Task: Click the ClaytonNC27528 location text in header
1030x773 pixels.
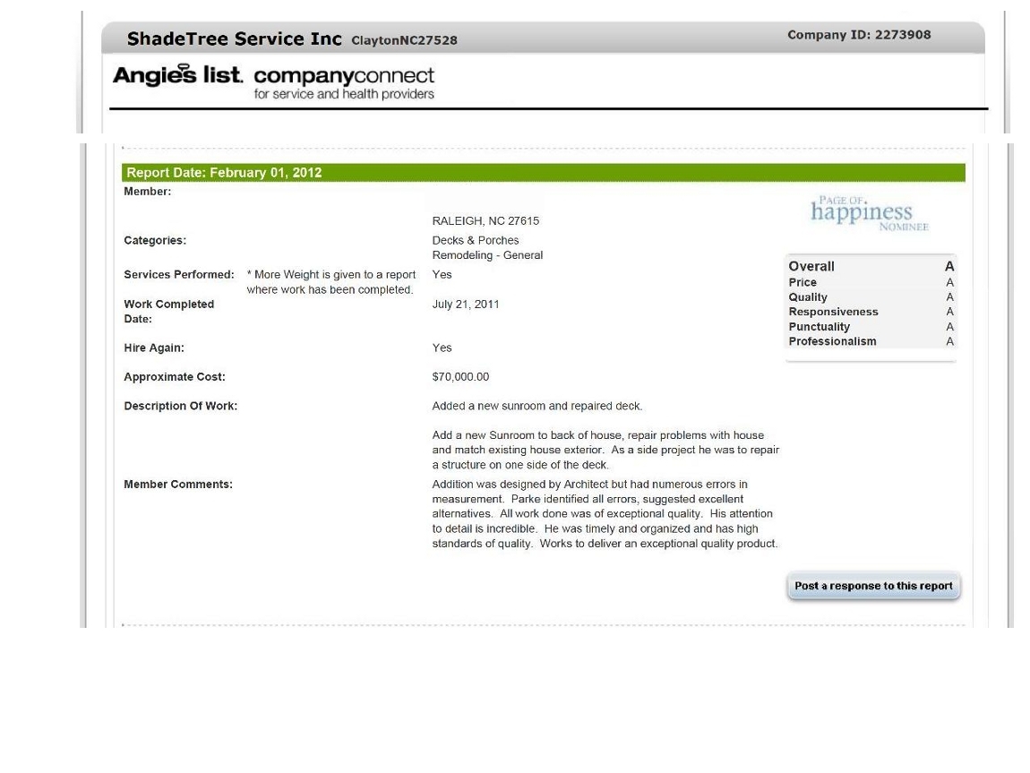Action: [404, 41]
